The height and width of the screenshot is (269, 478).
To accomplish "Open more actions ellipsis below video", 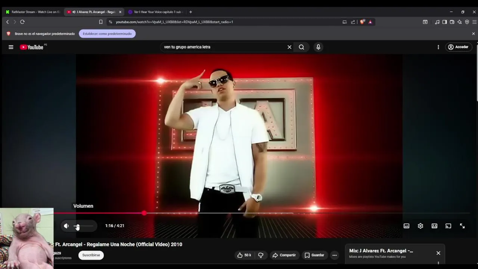I will point(335,255).
